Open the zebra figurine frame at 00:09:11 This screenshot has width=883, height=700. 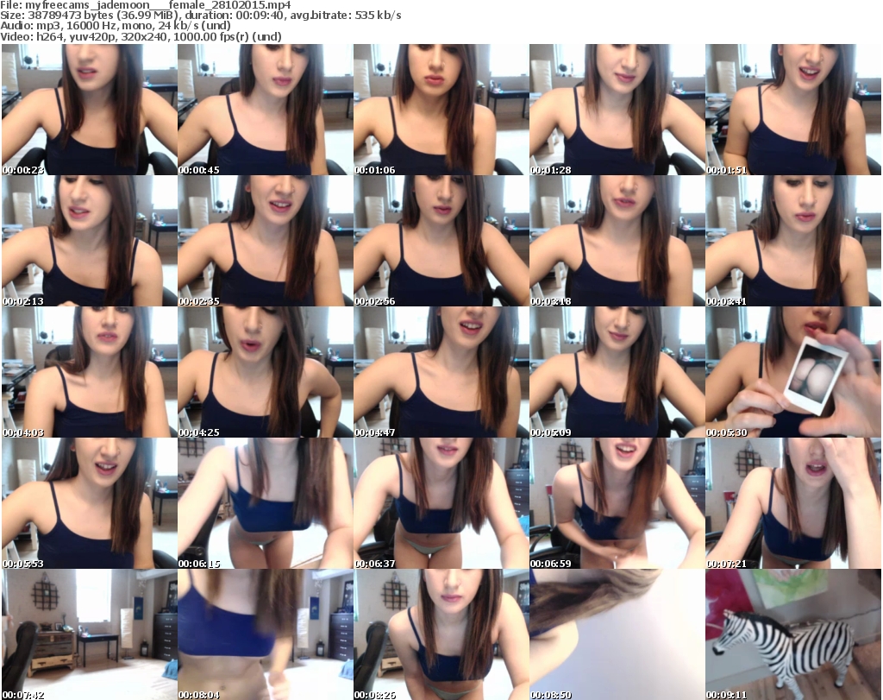coord(793,634)
